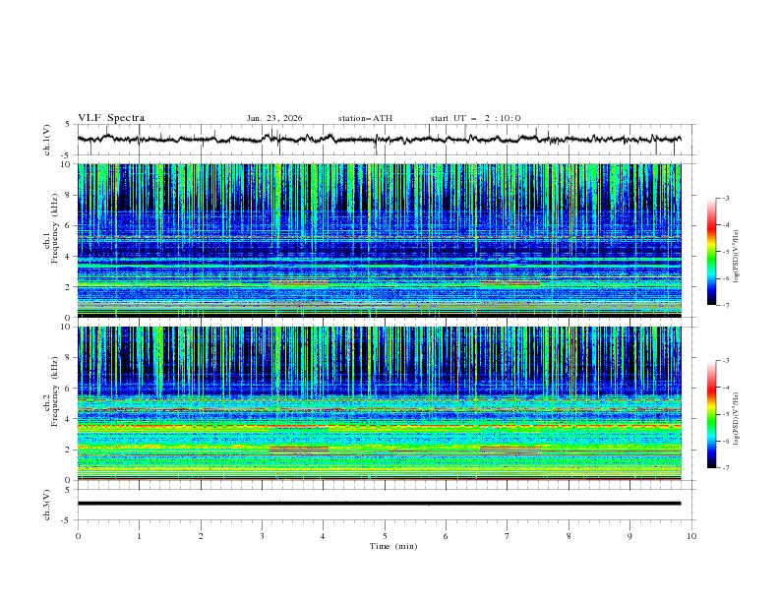
Task: Click the "-5" tick on the ch.1(V) axis
Action: [x=67, y=155]
